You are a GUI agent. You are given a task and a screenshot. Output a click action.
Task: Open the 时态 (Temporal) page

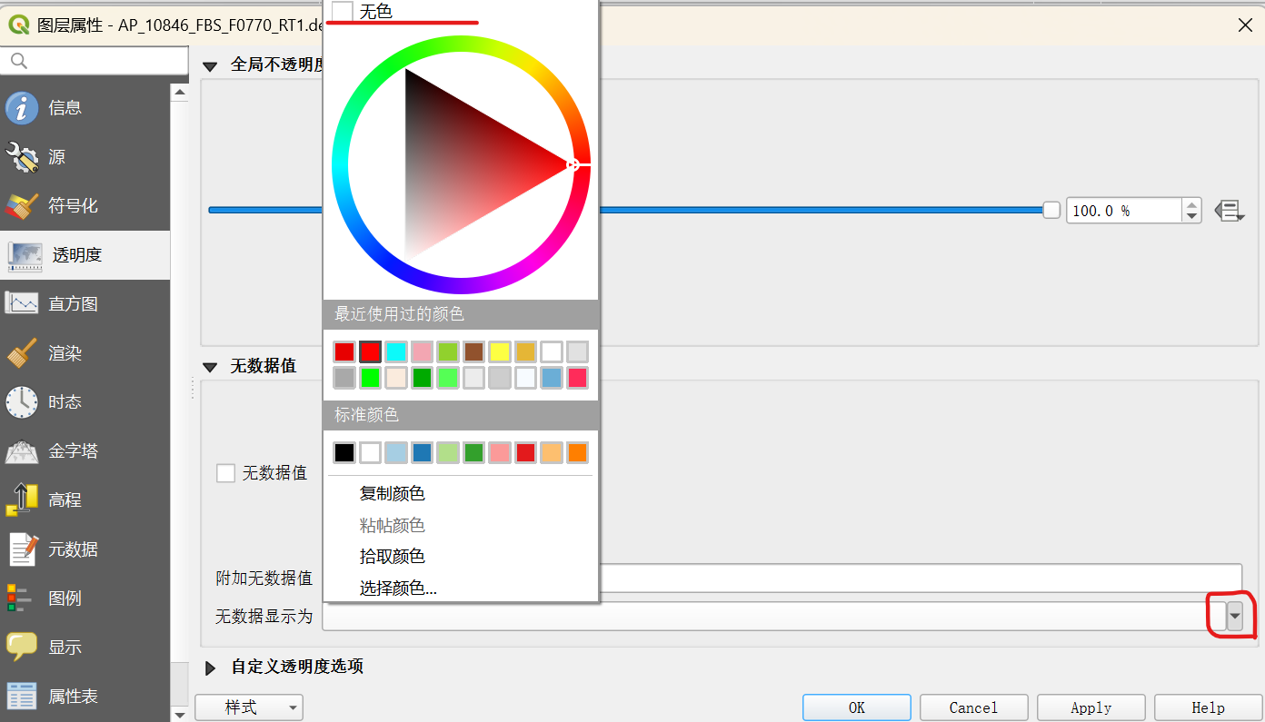tap(85, 402)
